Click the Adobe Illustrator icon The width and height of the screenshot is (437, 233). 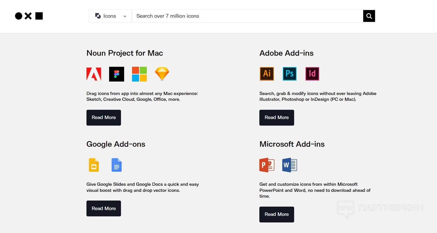tap(267, 74)
